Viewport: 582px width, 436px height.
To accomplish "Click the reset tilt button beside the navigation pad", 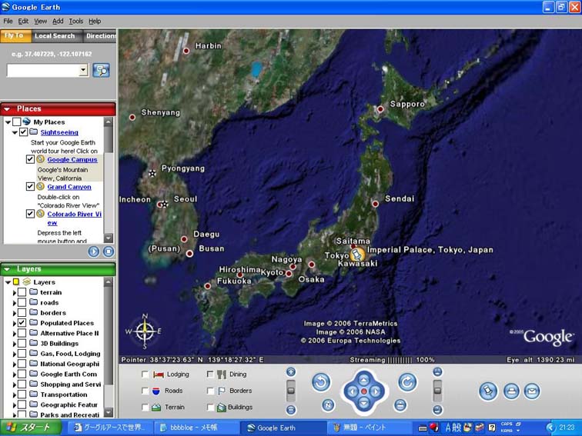I will (400, 405).
